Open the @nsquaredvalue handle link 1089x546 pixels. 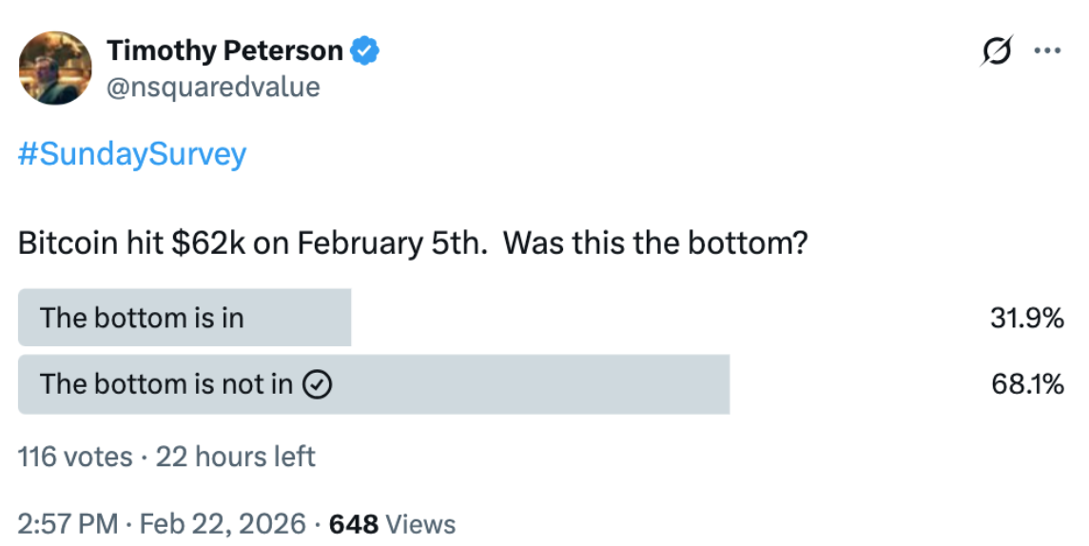[x=213, y=88]
